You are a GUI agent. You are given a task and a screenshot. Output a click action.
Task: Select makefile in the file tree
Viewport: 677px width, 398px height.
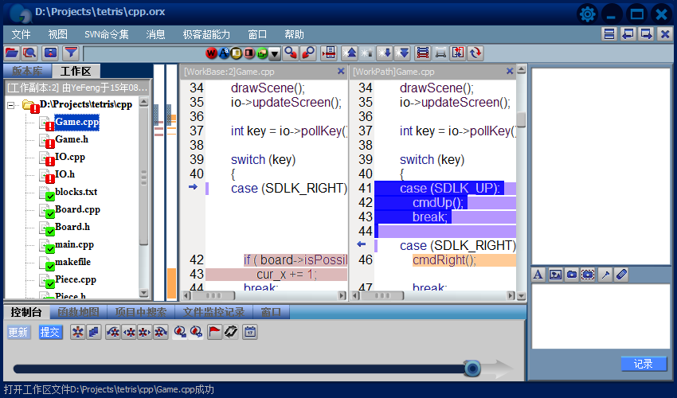click(x=73, y=262)
